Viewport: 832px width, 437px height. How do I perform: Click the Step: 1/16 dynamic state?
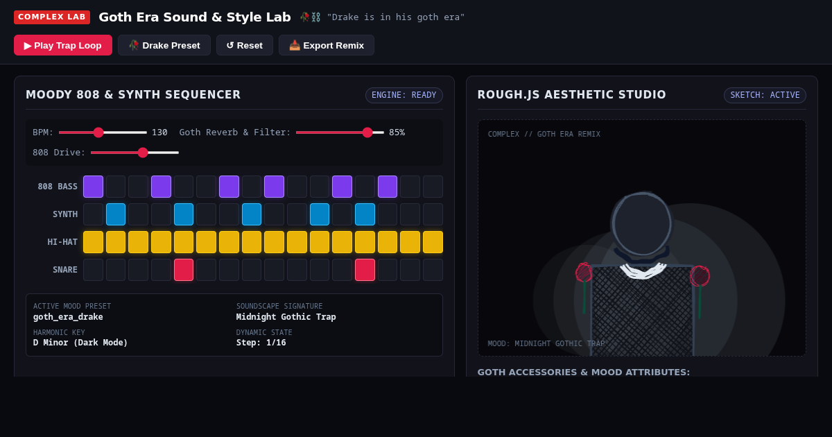click(261, 343)
